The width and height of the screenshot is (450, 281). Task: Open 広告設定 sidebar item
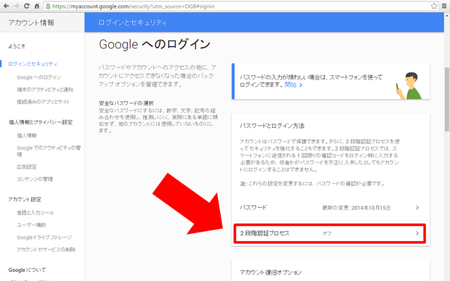(27, 167)
